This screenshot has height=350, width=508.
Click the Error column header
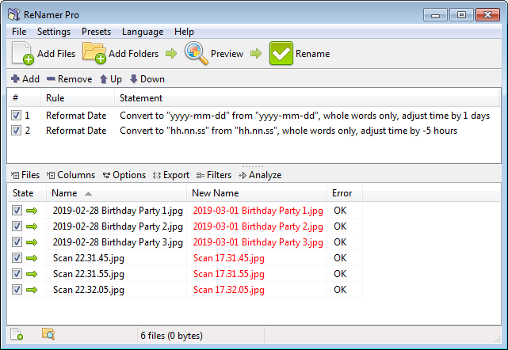pyautogui.click(x=345, y=193)
